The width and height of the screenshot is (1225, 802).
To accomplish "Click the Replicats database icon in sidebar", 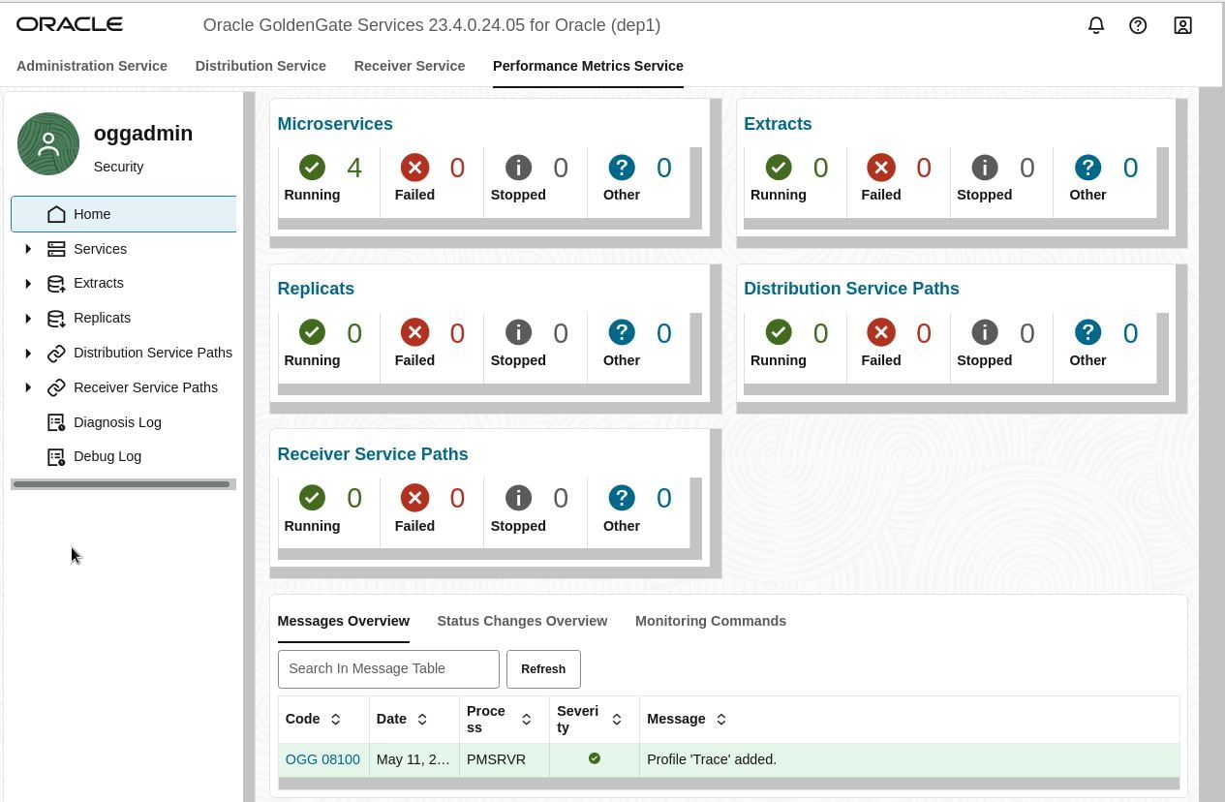I will point(56,318).
